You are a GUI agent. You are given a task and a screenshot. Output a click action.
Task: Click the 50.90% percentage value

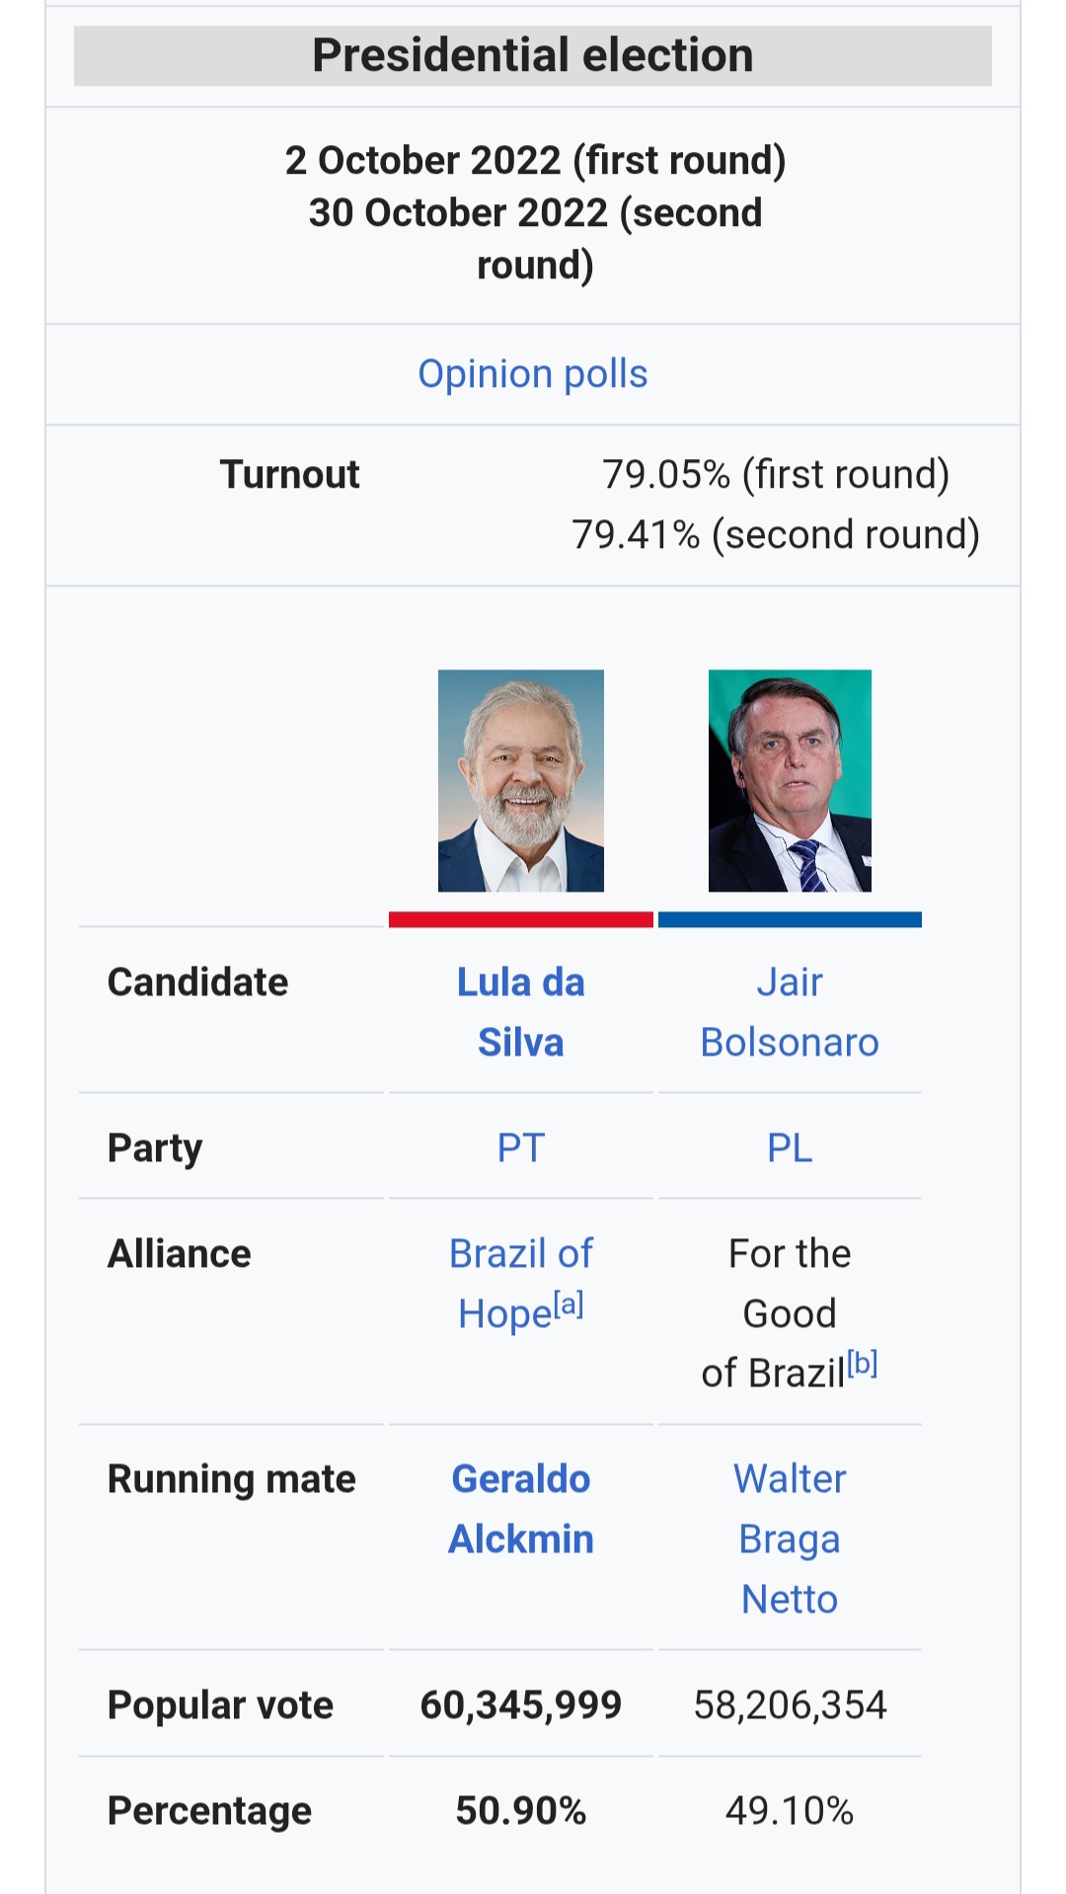520,1810
